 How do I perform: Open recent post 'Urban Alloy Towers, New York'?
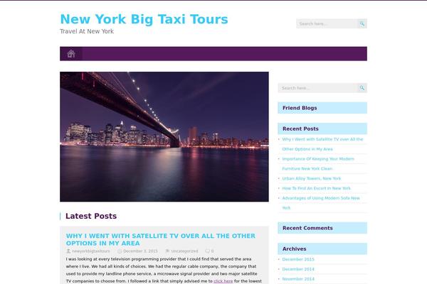(x=312, y=178)
